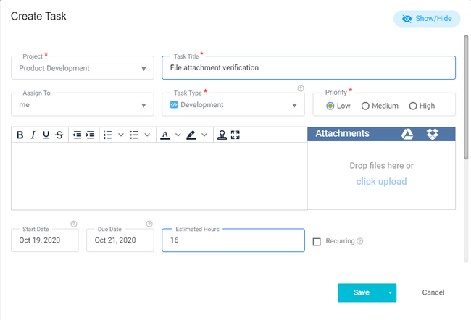This screenshot has width=471, height=320.
Task: Click the upload link in Attachments
Action: 381,182
